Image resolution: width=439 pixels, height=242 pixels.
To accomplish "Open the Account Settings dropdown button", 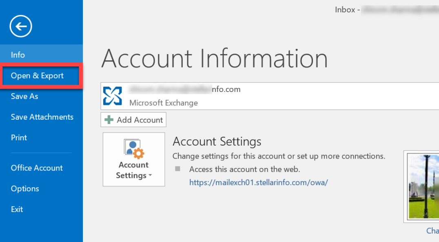I will [x=134, y=159].
